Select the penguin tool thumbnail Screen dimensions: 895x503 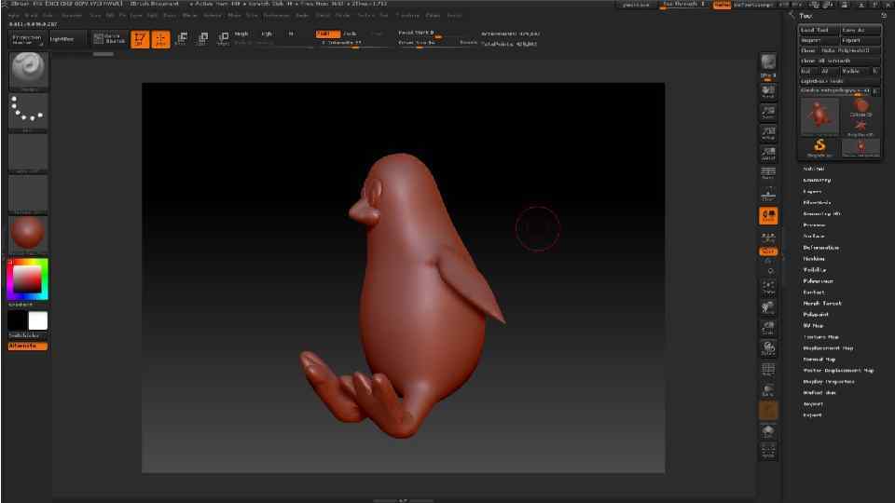point(820,115)
